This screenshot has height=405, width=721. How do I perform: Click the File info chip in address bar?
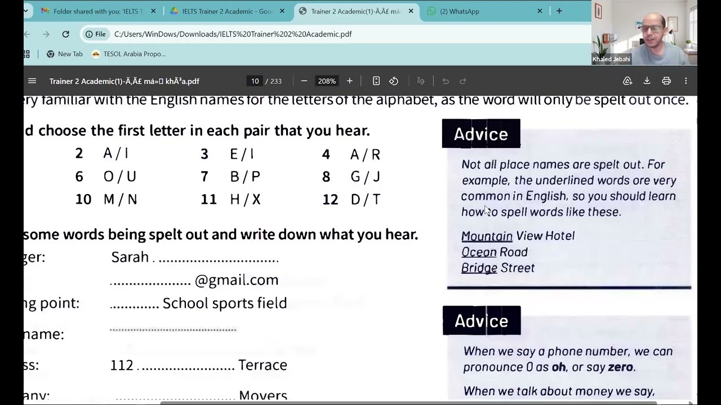[95, 34]
